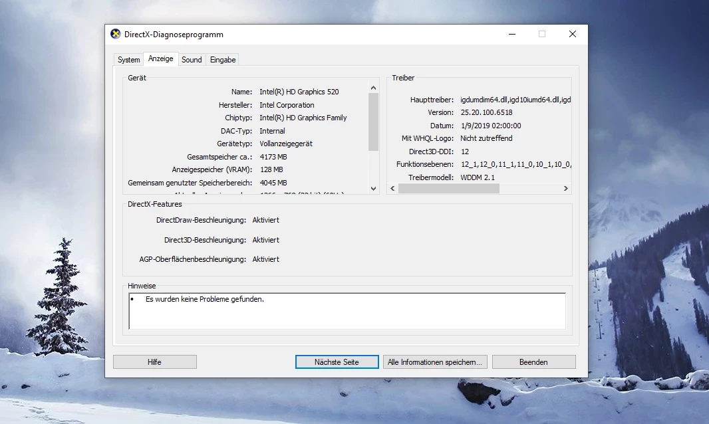Click Alle Informationen speichern

pos(435,362)
